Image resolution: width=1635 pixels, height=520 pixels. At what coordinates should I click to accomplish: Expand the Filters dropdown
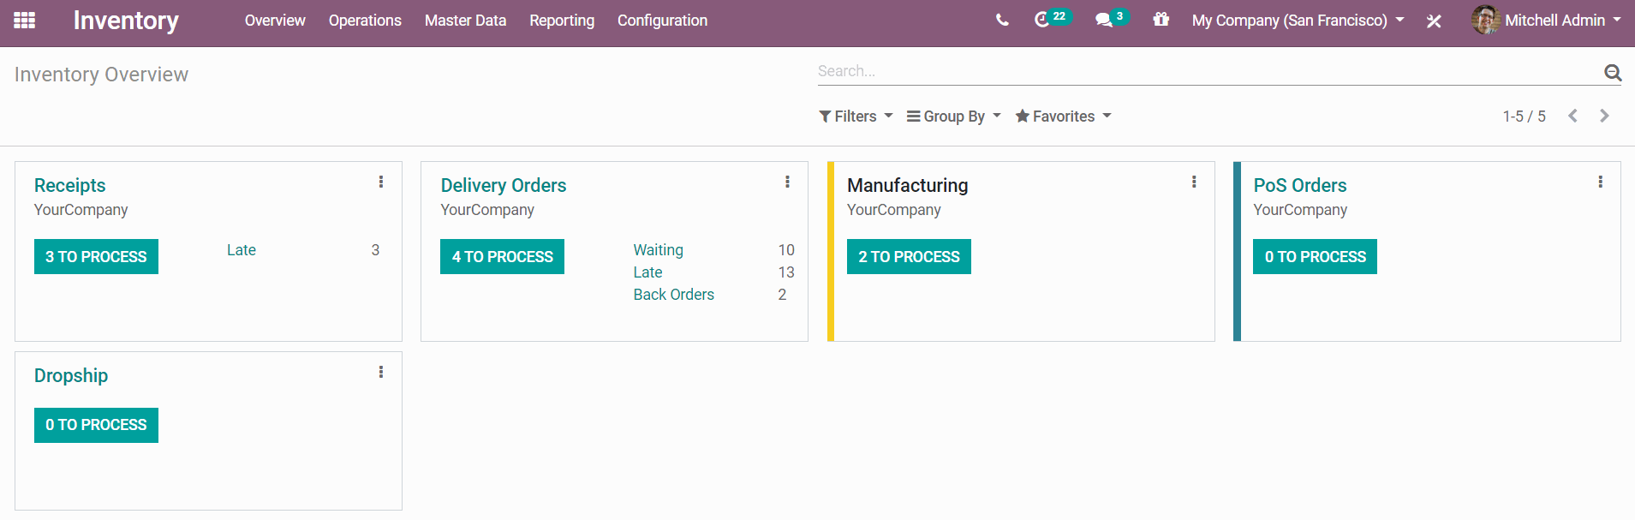tap(856, 117)
